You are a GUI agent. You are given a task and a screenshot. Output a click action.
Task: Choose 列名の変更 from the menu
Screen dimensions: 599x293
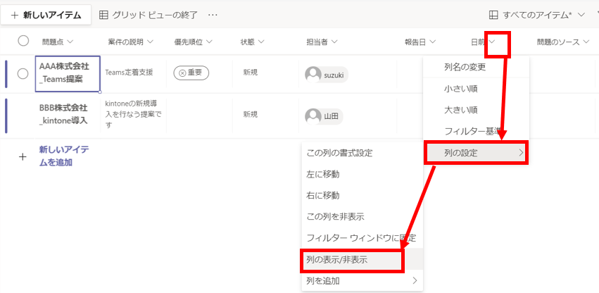(476, 68)
